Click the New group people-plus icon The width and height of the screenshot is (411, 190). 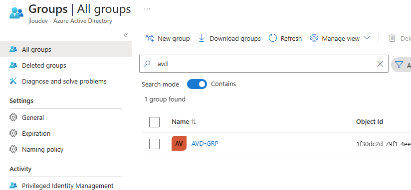(x=150, y=38)
